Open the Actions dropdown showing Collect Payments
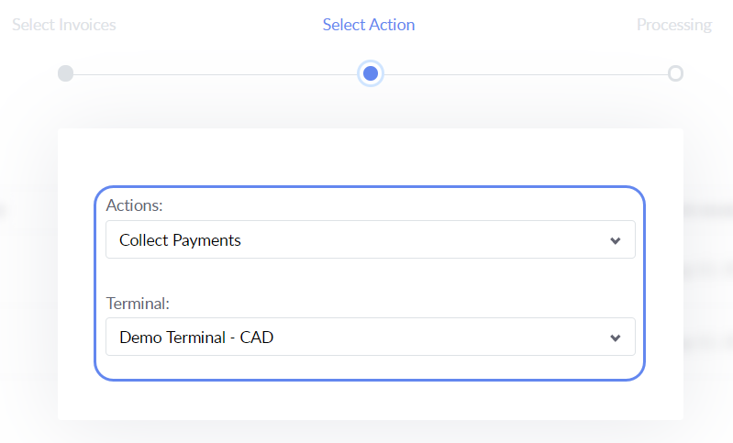Viewport: 733px width, 443px height. coord(370,240)
